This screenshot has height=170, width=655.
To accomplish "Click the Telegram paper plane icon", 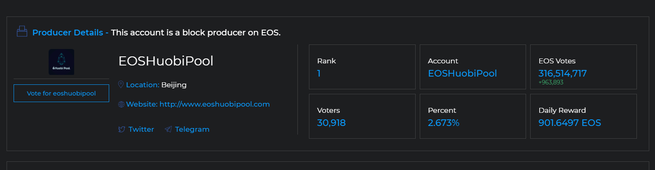I will [168, 129].
